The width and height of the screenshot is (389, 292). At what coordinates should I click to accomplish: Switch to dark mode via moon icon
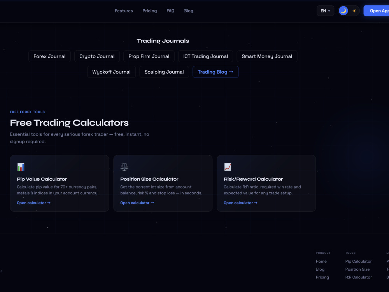(343, 11)
